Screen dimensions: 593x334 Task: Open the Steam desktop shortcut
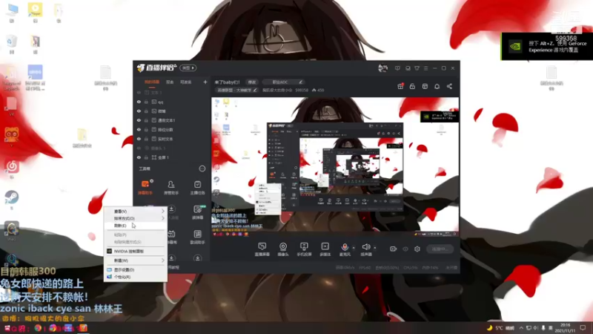click(x=12, y=200)
